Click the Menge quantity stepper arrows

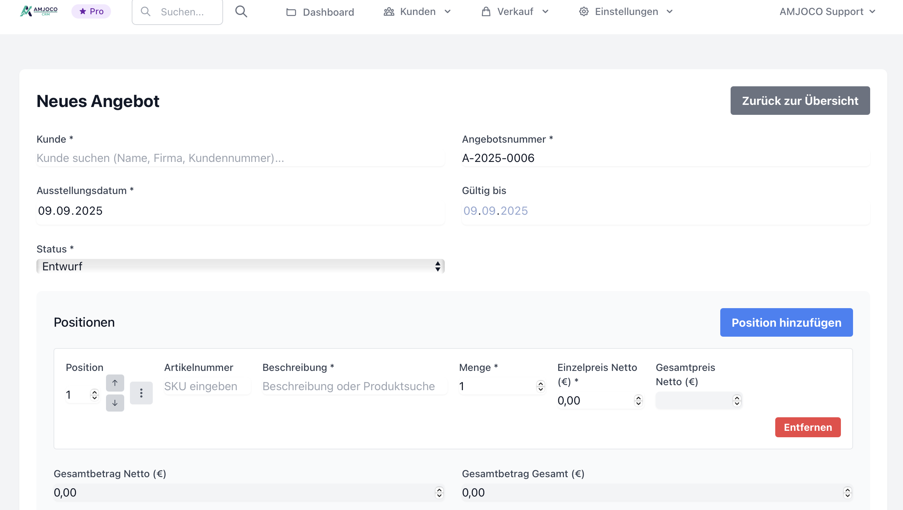click(x=540, y=386)
